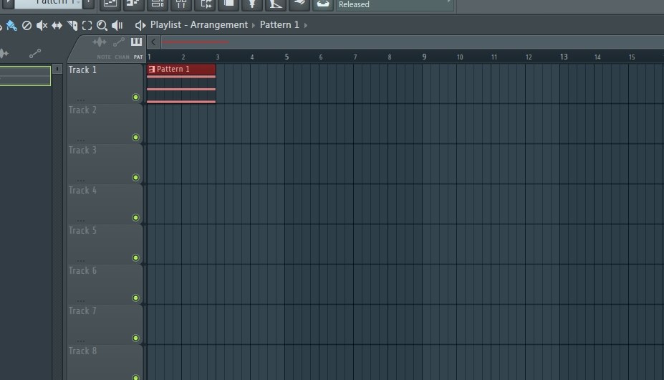The height and width of the screenshot is (380, 664).
Task: Set playhead at bar 9 on timeline
Action: [424, 57]
